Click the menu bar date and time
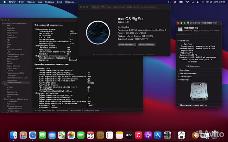Viewport: 228px width, 142px height. (x=216, y=2)
